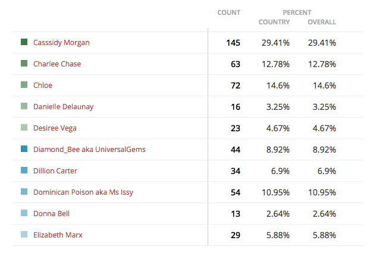
Task: Click the dark green swatch beside Casssidy Morgan
Action: click(24, 42)
